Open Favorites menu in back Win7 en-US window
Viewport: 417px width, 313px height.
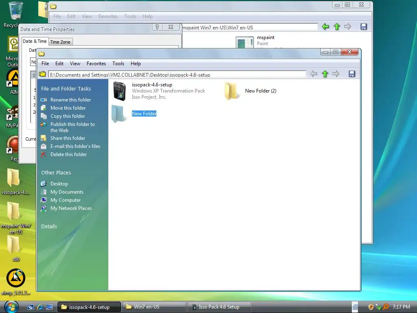pyautogui.click(x=108, y=16)
